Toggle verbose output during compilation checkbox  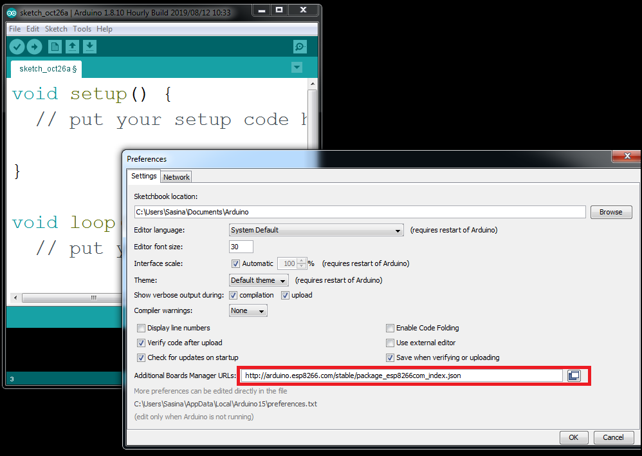point(233,295)
